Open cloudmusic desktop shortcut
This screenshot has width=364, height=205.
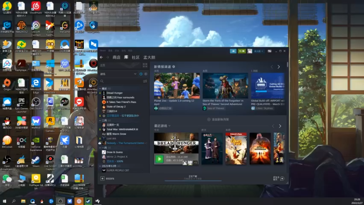point(36,8)
